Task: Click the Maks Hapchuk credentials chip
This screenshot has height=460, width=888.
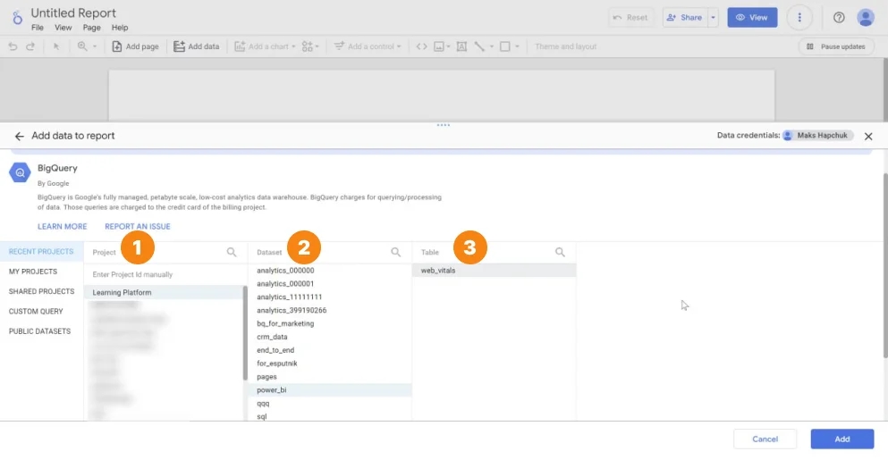Action: 817,135
